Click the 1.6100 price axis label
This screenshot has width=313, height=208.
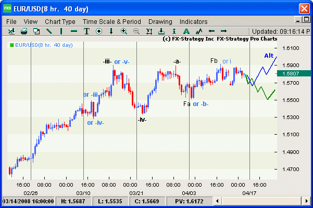click(291, 48)
